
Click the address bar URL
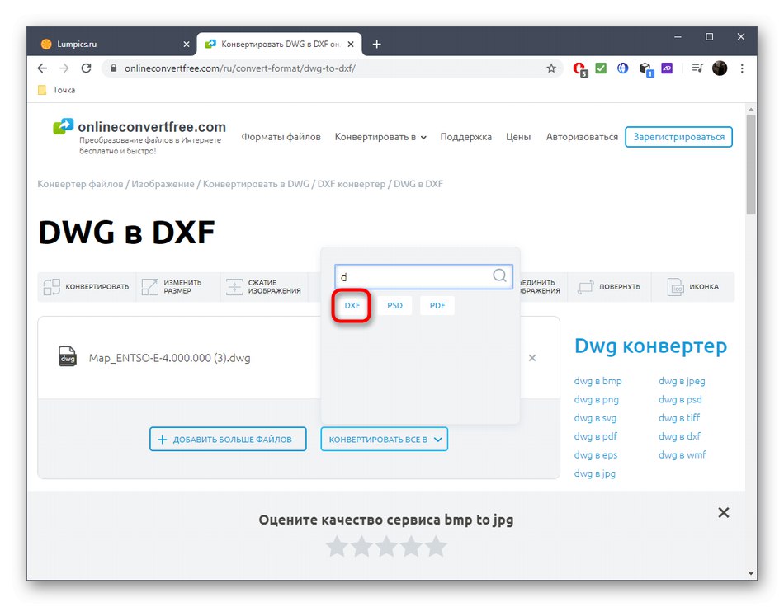[x=240, y=68]
